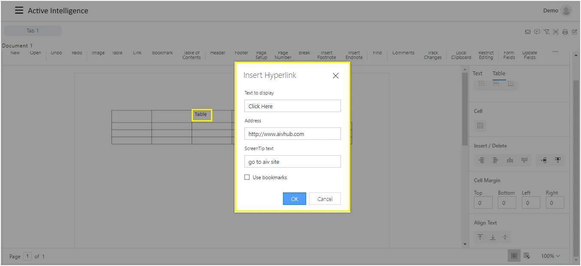
Task: Open the 100% zoom dropdown
Action: (x=550, y=256)
